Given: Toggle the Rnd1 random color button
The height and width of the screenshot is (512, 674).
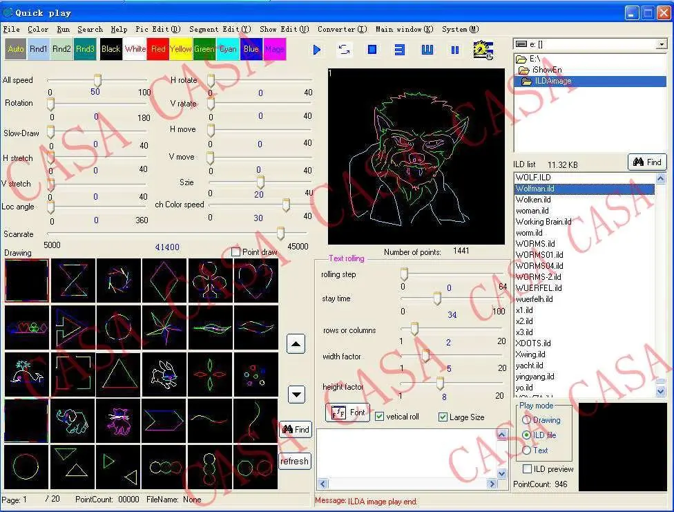Looking at the screenshot, I should pos(38,49).
